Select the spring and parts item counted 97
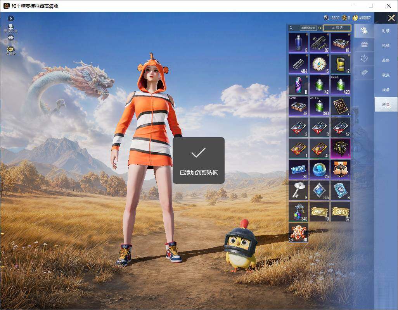 tap(320, 43)
